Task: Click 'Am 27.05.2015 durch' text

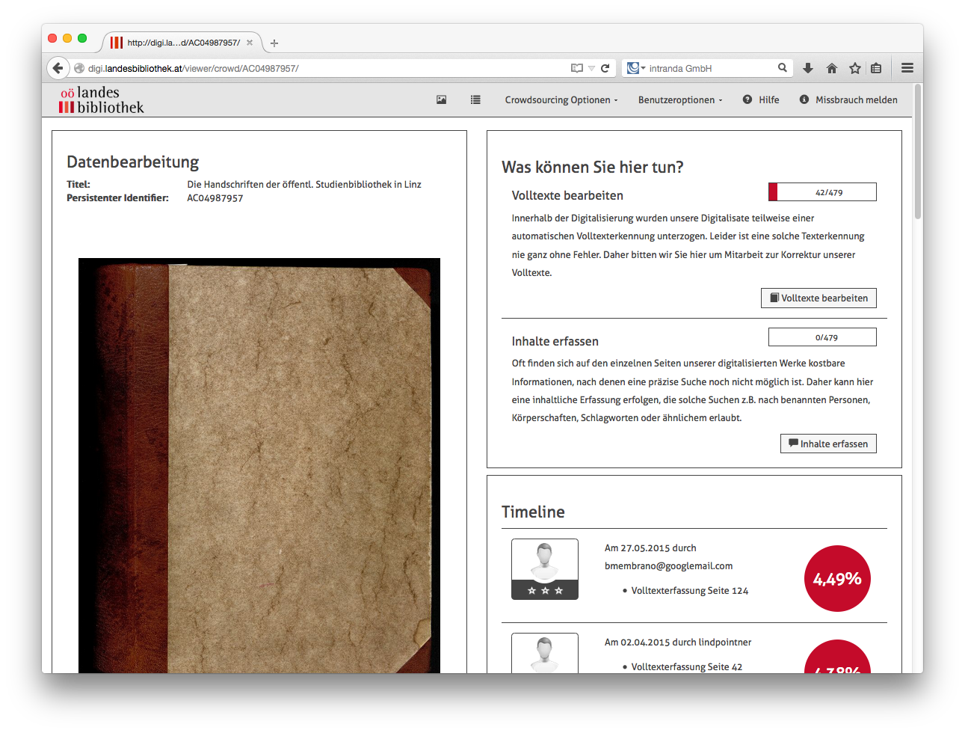Action: [x=650, y=548]
